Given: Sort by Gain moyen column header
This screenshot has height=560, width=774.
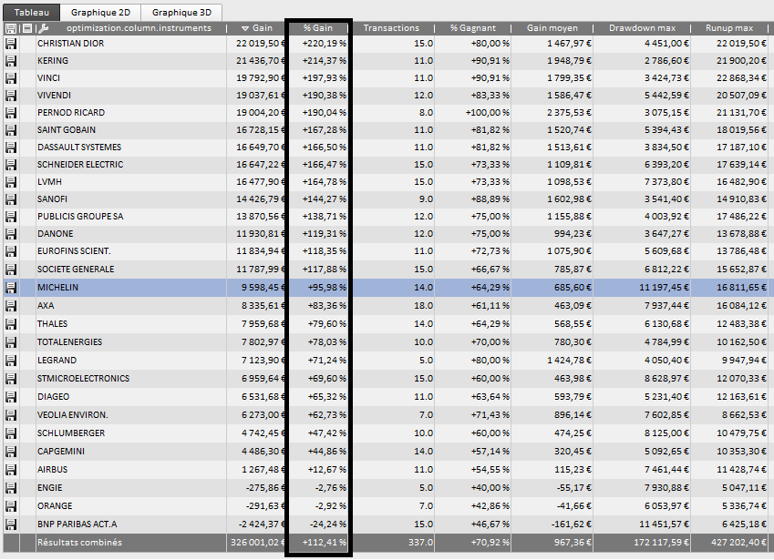Looking at the screenshot, I should pyautogui.click(x=552, y=28).
